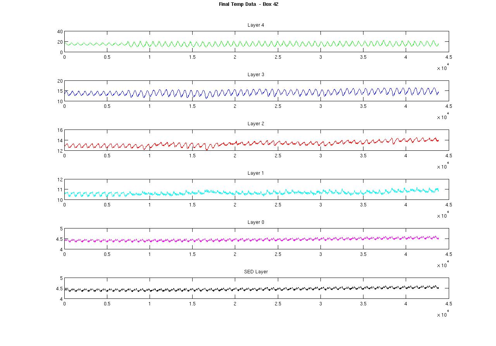The image size is (496, 346).
Task: Click y-axis tick label 40 on Layer 4
Action: [60, 32]
